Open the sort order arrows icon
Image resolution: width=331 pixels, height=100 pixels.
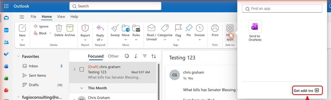[x=153, y=56]
